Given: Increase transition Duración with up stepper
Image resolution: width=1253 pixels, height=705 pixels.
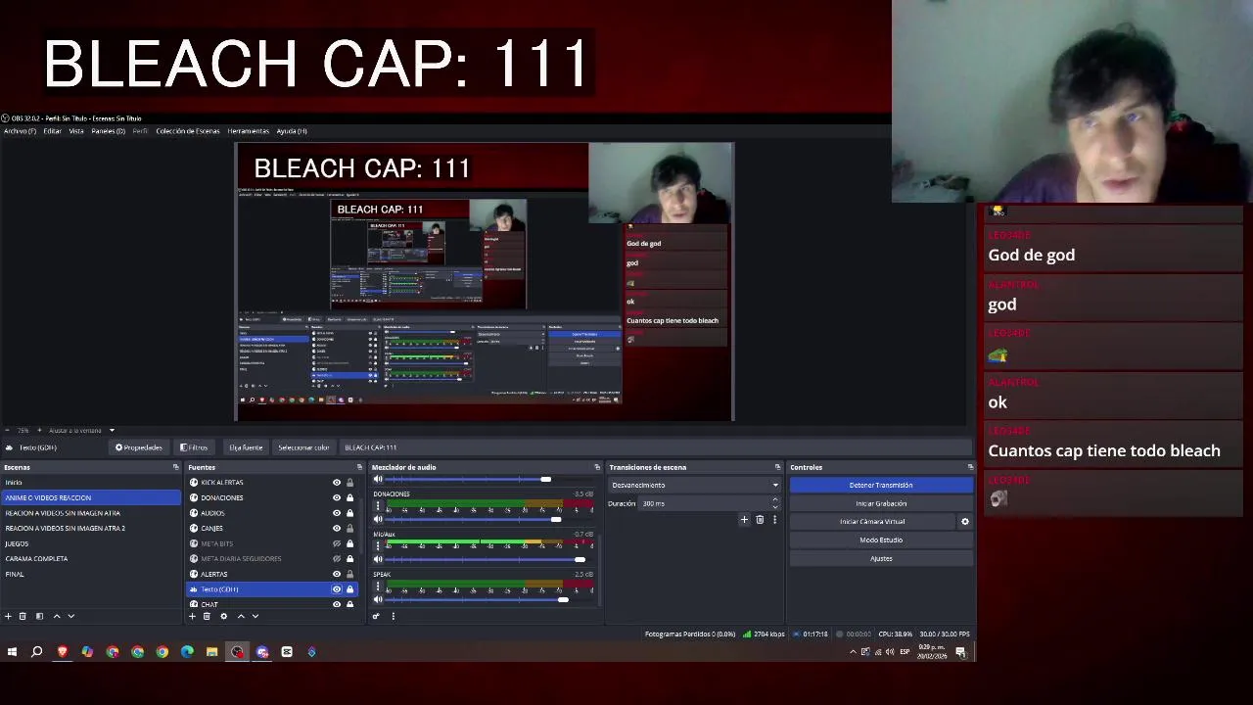Looking at the screenshot, I should (774, 500).
